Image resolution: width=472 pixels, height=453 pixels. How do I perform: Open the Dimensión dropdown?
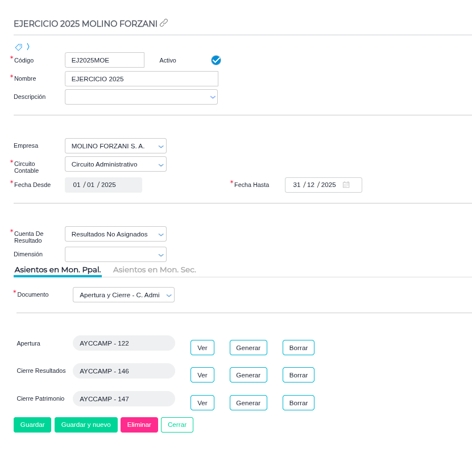pos(161,255)
